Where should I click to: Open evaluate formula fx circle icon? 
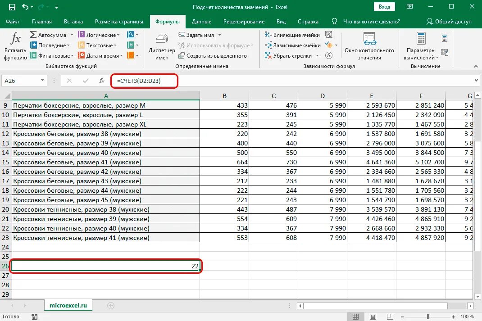(328, 55)
